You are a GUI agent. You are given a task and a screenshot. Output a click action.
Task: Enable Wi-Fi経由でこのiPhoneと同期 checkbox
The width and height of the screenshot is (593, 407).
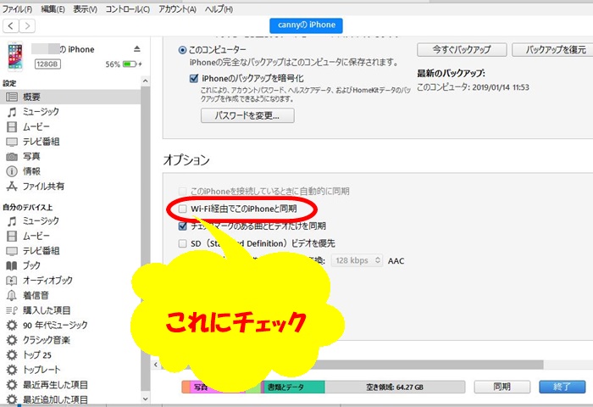(183, 209)
